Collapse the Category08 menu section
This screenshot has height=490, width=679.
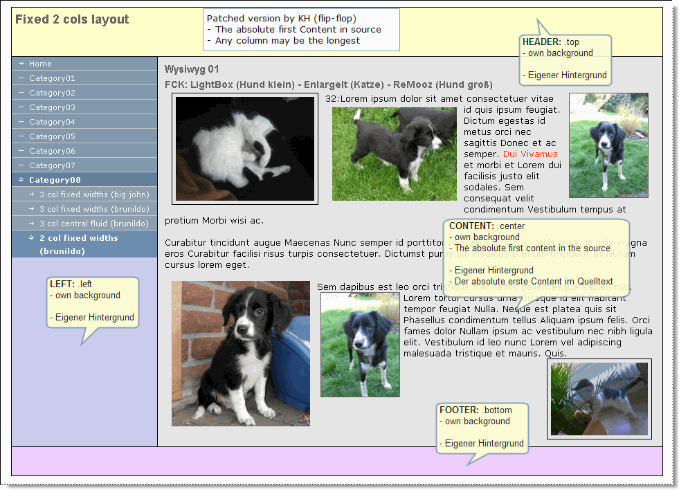click(x=84, y=180)
